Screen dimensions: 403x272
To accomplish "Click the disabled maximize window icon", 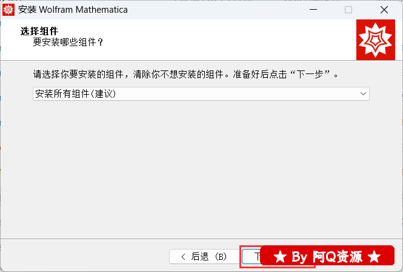I will click(x=348, y=10).
